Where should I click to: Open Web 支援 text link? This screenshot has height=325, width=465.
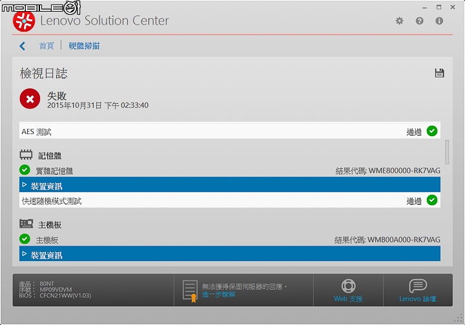(x=349, y=299)
